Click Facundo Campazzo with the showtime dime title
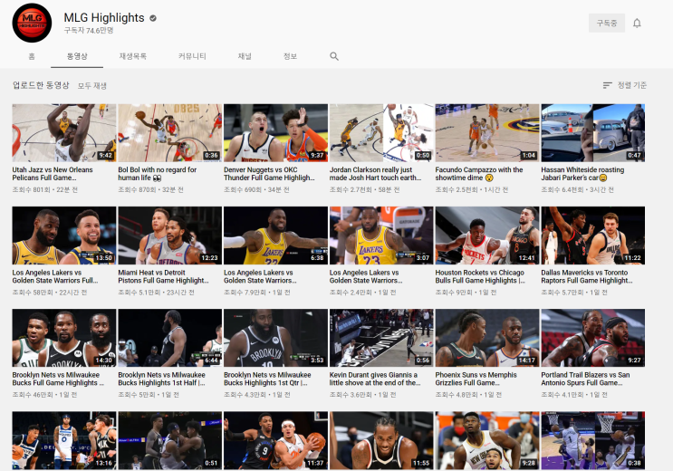673x471 pixels. pos(479,174)
